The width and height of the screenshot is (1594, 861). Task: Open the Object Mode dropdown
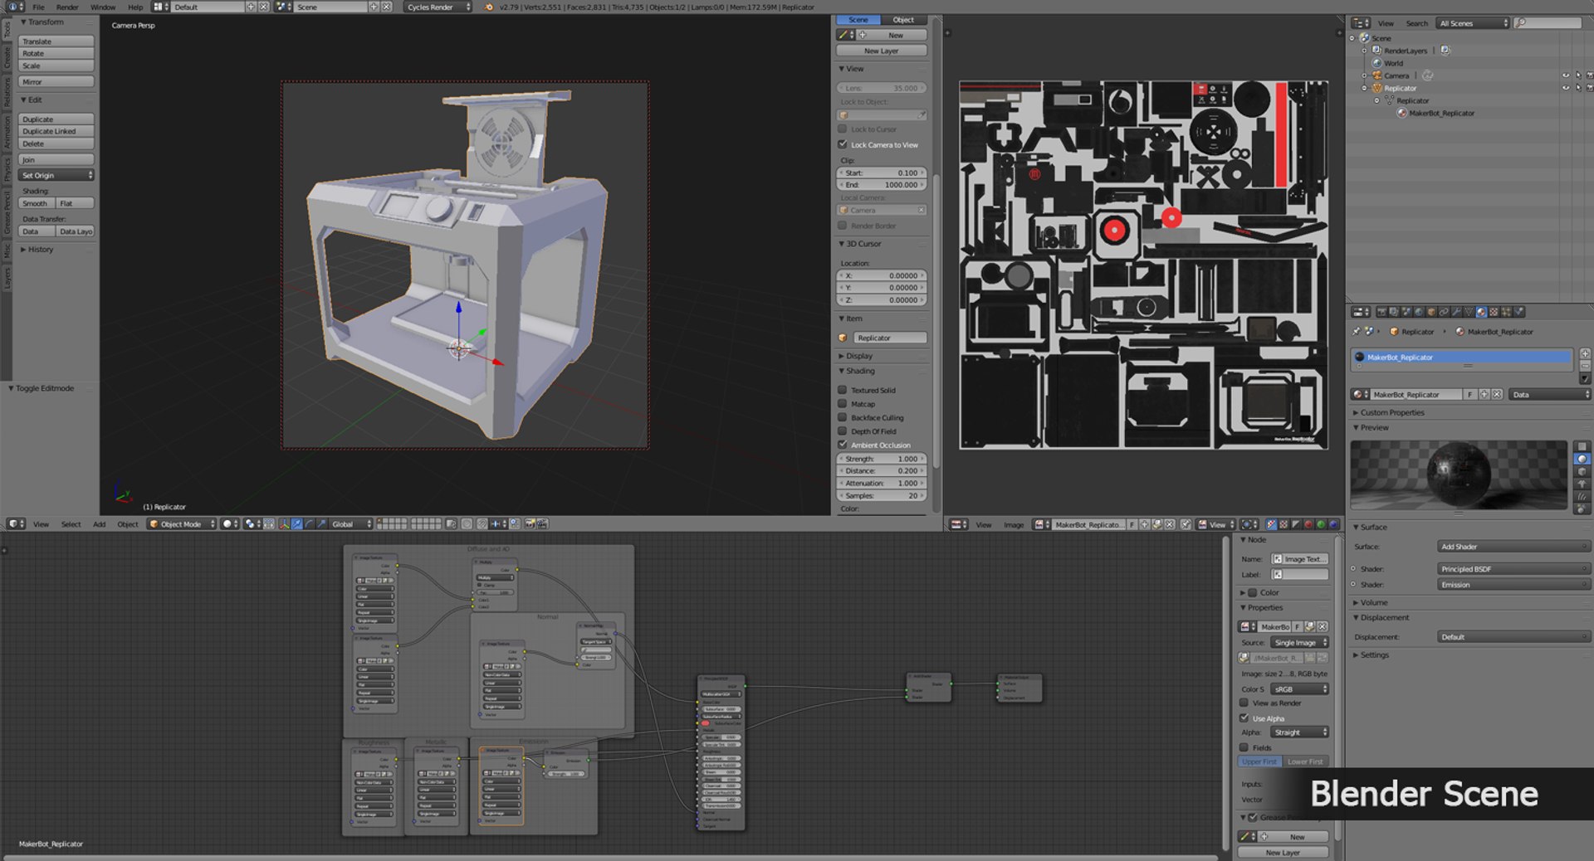(182, 524)
